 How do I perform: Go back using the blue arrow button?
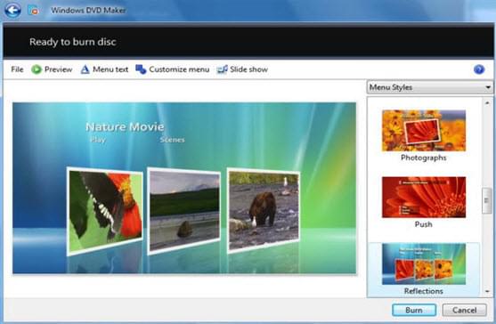[x=12, y=10]
